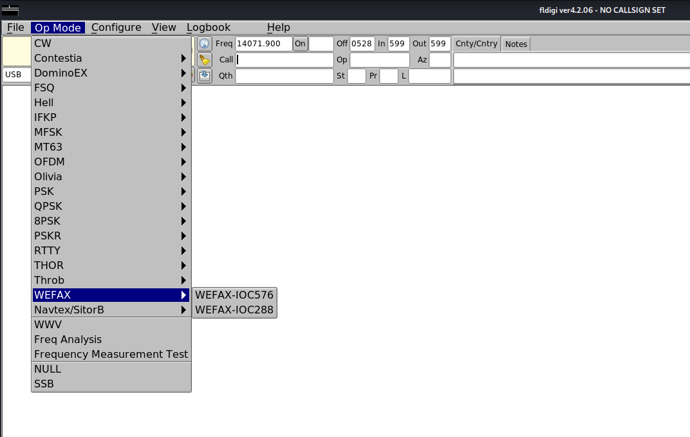Select Freq Analysis mode

(111, 340)
